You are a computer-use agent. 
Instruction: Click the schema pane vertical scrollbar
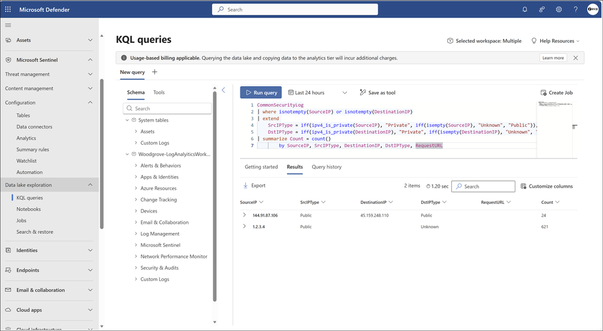click(x=214, y=195)
